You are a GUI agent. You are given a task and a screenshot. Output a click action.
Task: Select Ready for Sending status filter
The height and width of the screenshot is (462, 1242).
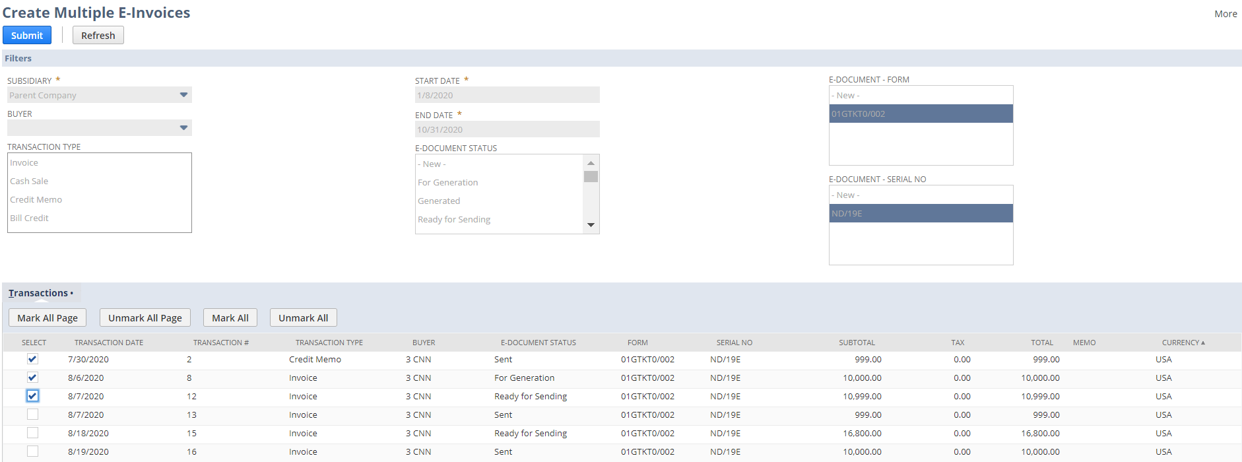click(454, 220)
